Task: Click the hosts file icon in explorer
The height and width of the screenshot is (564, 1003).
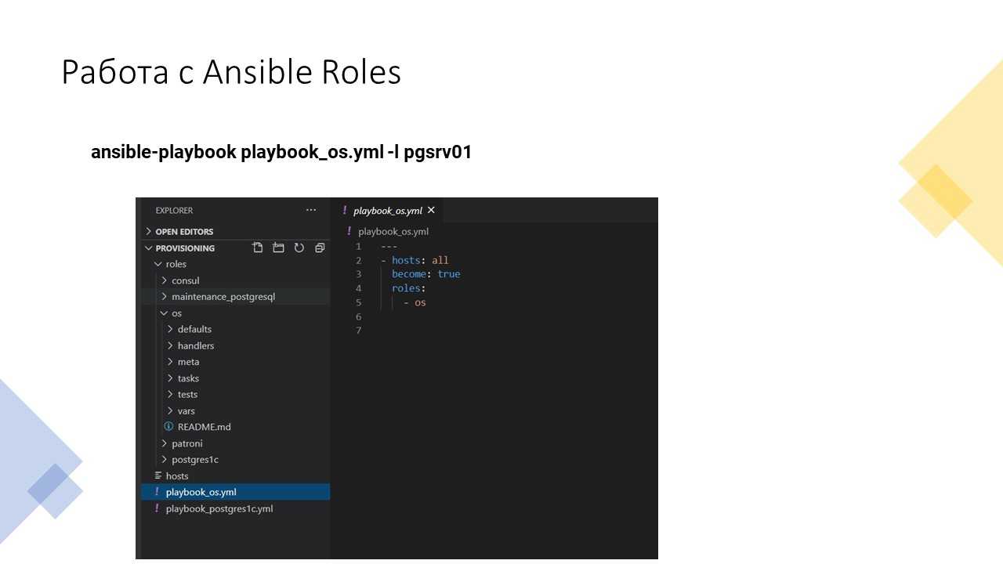Action: pos(158,475)
